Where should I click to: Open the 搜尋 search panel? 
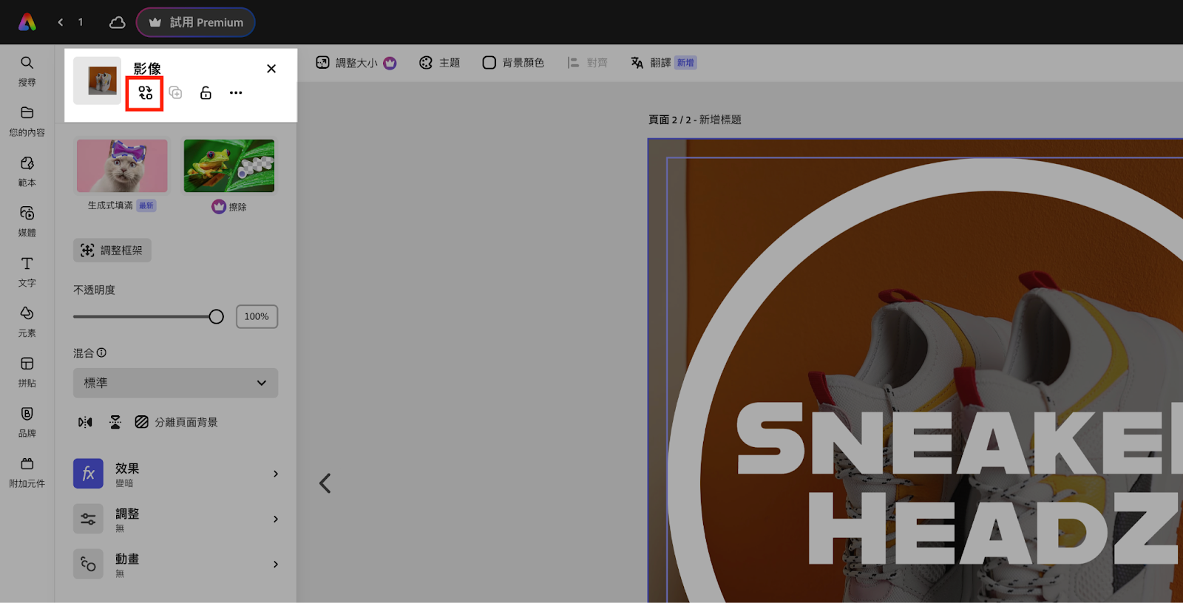pos(27,72)
